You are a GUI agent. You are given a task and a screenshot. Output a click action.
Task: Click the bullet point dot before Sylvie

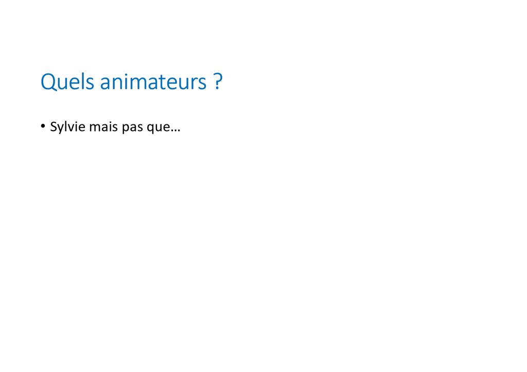tap(42, 126)
